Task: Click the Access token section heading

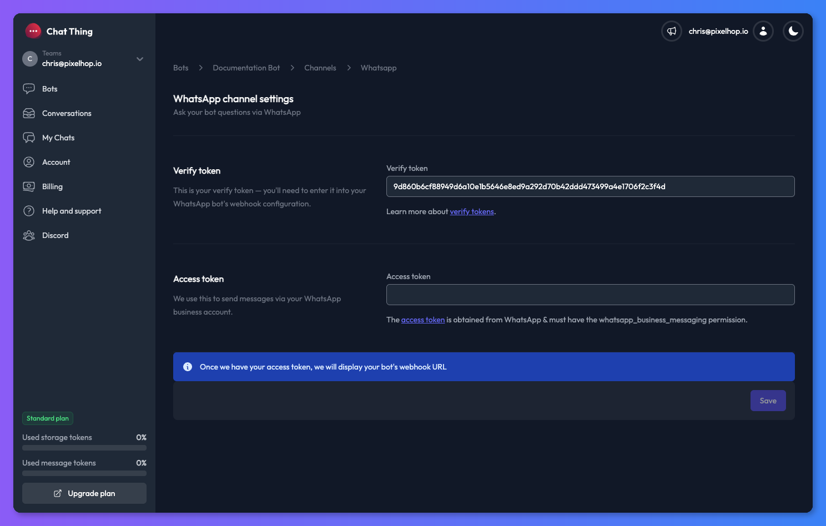Action: pyautogui.click(x=198, y=279)
